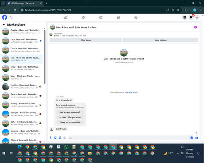The height and width of the screenshot is (163, 204).
Task: Click scroll down arrow of conversation list
Action: click(44, 142)
